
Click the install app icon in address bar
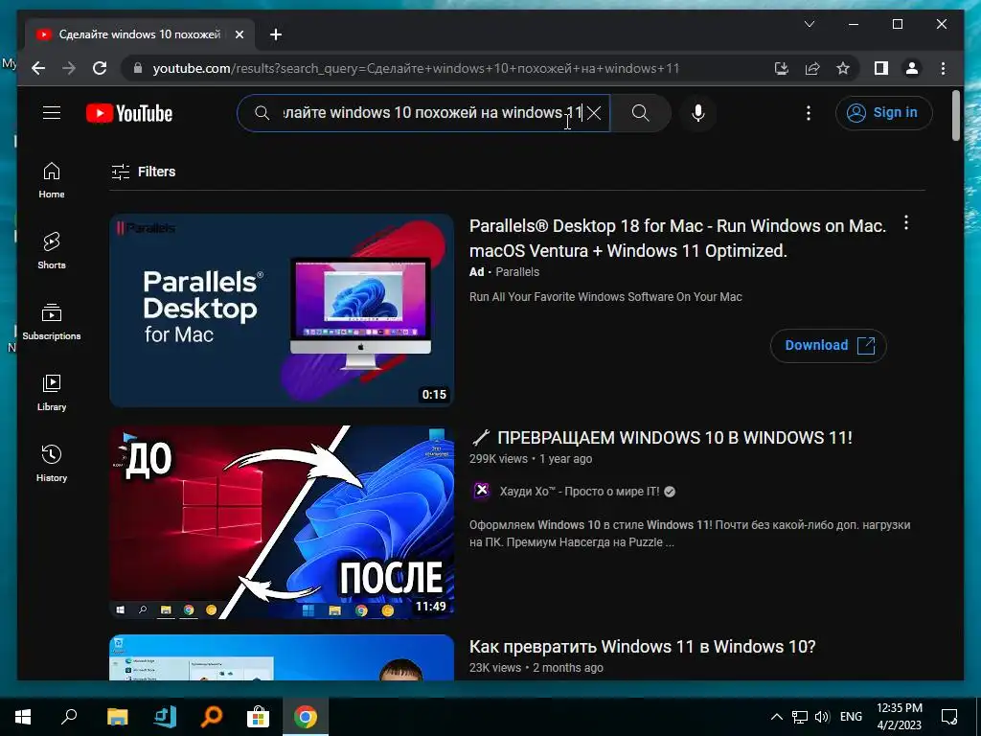click(x=781, y=68)
